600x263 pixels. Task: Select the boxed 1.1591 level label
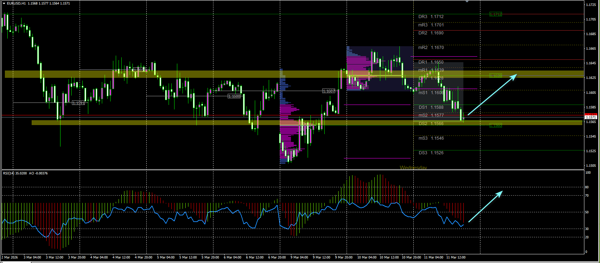[79, 103]
